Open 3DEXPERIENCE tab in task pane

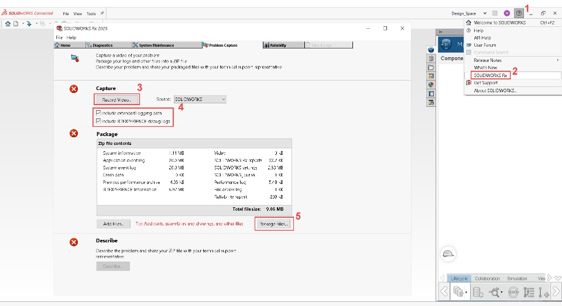point(431,50)
